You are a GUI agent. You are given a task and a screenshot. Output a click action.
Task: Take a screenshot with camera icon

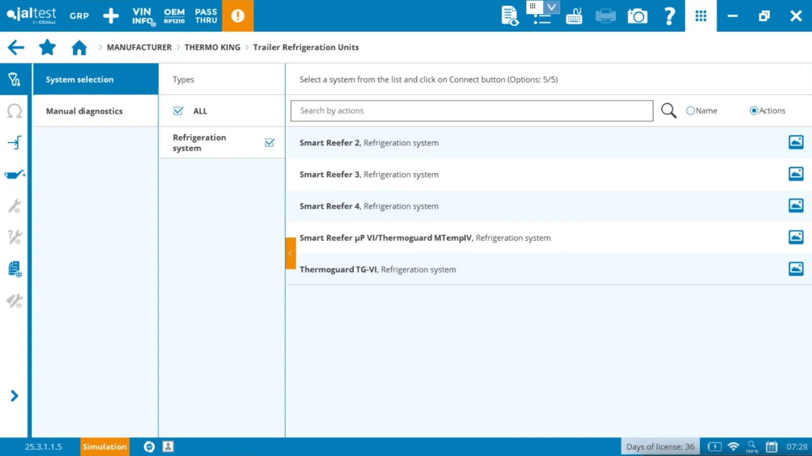(x=637, y=16)
